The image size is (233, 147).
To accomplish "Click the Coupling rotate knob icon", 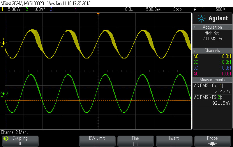I will (x=6, y=139).
